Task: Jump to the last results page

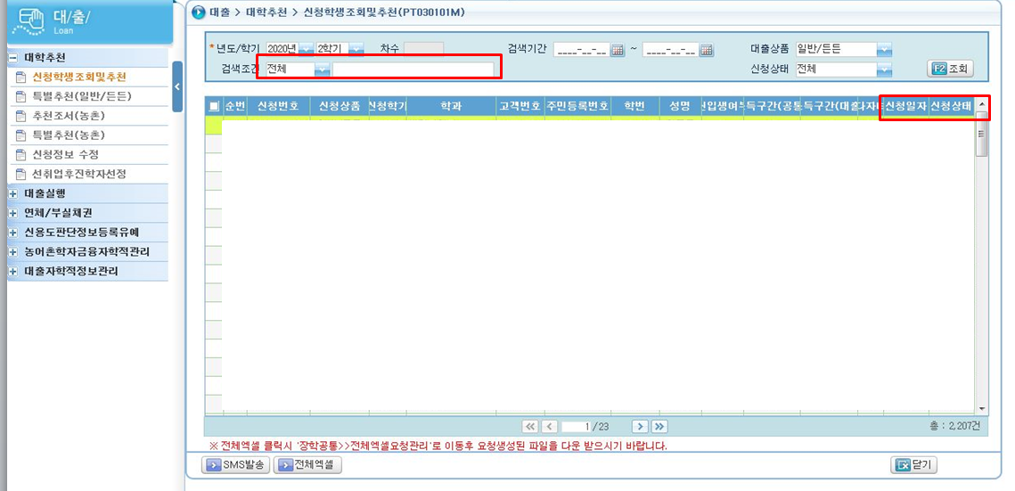Action: 659,427
